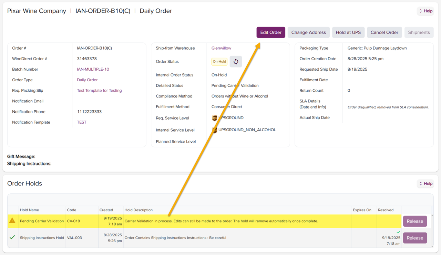Screen dimensions: 441x255
Task: Click order creation date 8/28/2025 5:25 pm
Action: pos(366,59)
